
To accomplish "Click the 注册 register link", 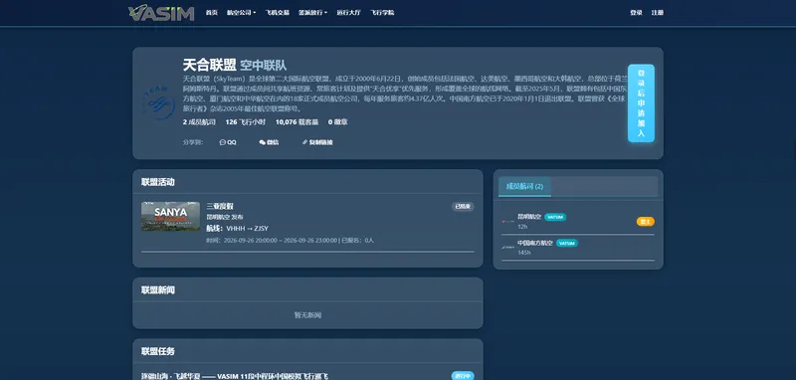I will pyautogui.click(x=658, y=13).
